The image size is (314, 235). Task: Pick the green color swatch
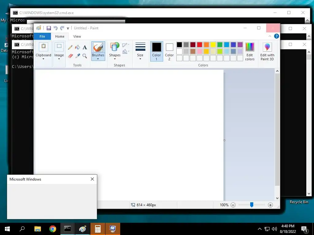(x=220, y=45)
